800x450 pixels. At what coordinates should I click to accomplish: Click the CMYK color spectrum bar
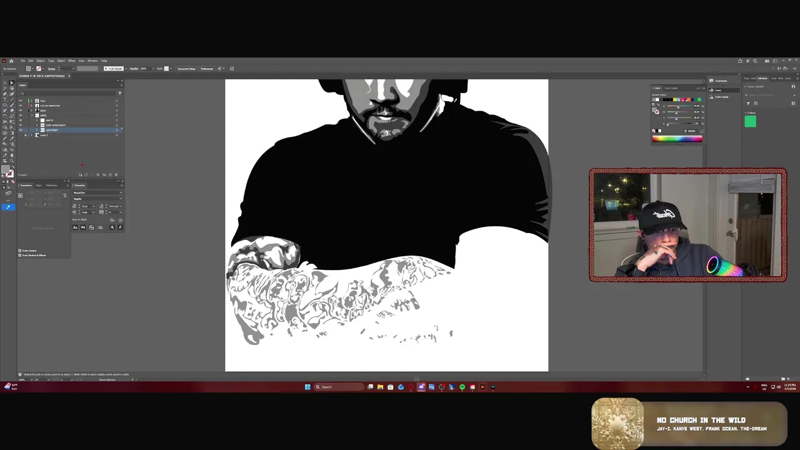point(677,139)
